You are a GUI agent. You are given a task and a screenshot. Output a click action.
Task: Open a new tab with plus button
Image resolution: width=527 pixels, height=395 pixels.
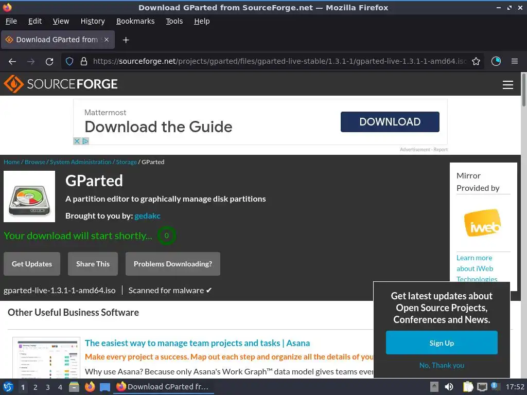coord(126,40)
